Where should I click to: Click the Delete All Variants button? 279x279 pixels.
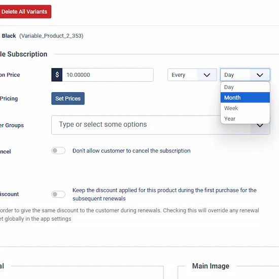point(25,12)
